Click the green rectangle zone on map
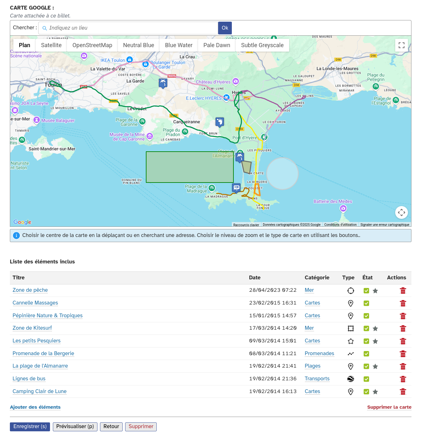 tap(189, 167)
